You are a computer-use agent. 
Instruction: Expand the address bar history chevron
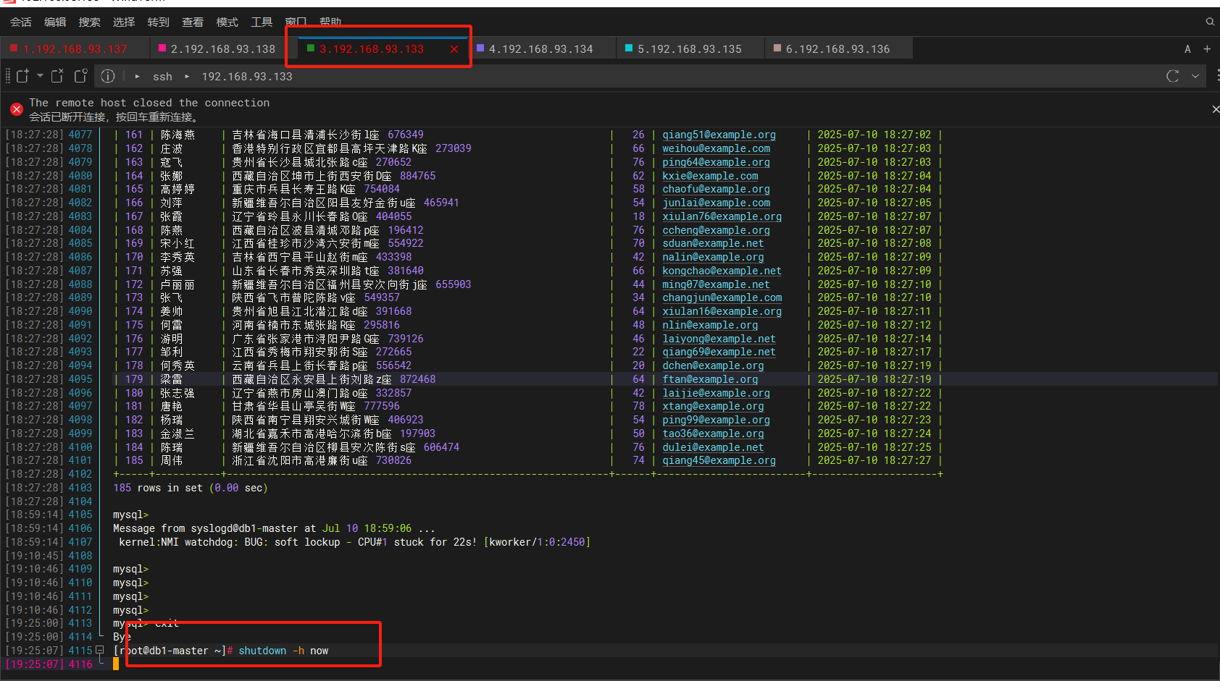(1195, 76)
